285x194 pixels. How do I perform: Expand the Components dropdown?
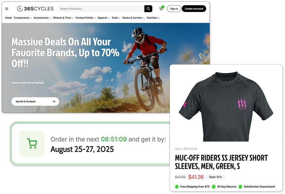point(23,18)
